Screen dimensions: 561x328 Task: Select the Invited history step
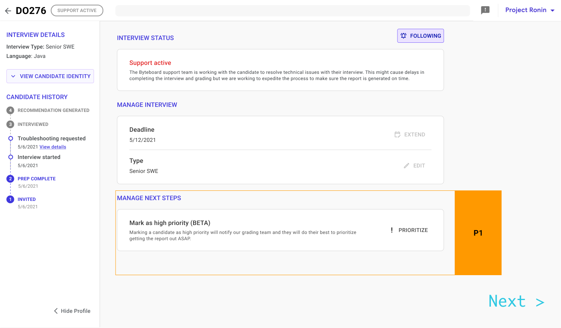click(26, 199)
